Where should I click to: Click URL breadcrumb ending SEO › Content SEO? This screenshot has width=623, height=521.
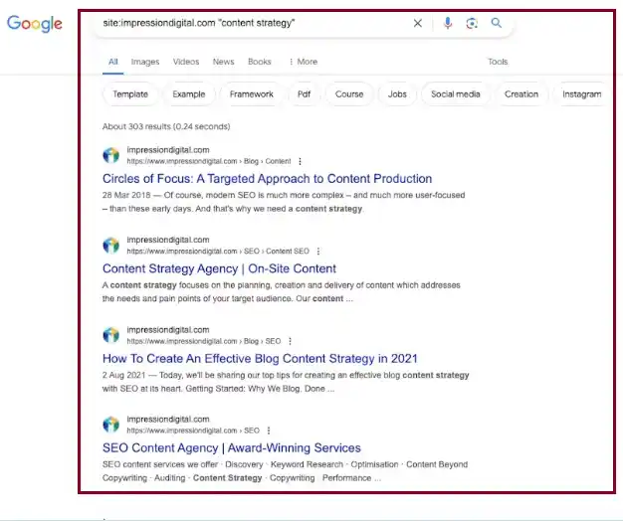(218, 252)
